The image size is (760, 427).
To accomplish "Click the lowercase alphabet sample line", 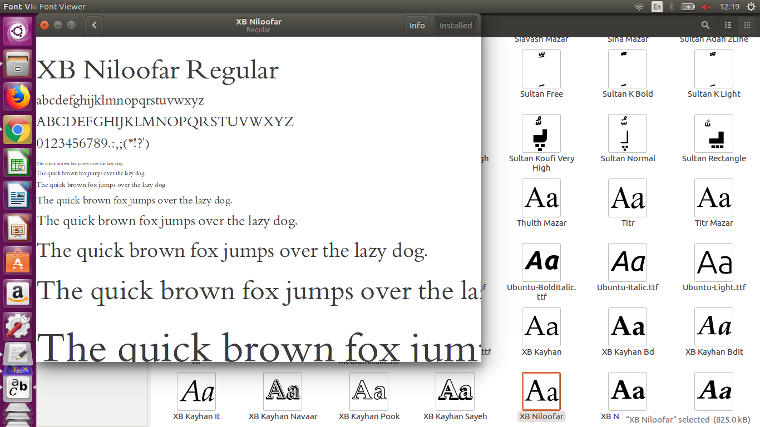I will tap(120, 101).
